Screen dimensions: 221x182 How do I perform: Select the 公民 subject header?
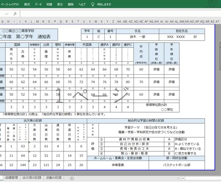pyautogui.click(x=46, y=45)
